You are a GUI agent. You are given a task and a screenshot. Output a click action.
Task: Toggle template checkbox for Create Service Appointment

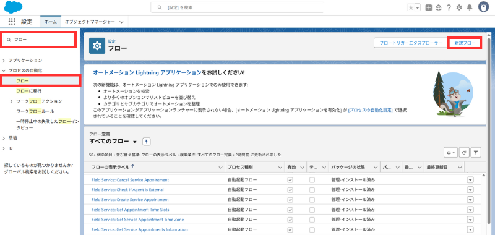pyautogui.click(x=312, y=200)
